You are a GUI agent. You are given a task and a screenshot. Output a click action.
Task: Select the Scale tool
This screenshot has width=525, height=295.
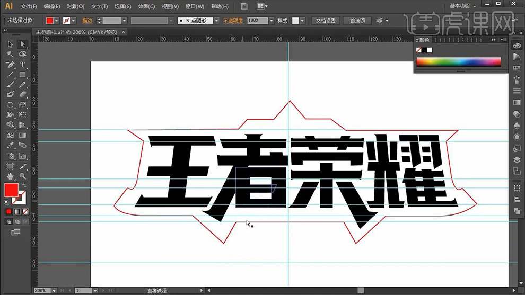click(x=22, y=105)
